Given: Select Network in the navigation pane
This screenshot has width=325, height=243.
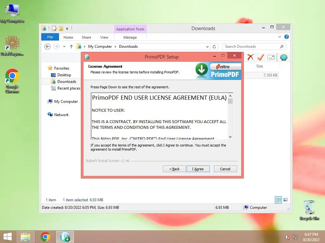Looking at the screenshot, I should click(x=61, y=115).
